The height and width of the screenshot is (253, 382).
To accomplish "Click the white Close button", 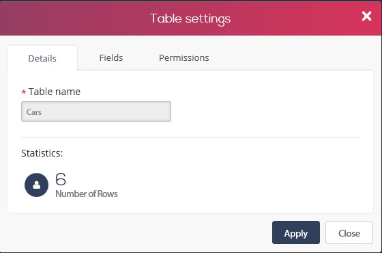I will (x=349, y=232).
